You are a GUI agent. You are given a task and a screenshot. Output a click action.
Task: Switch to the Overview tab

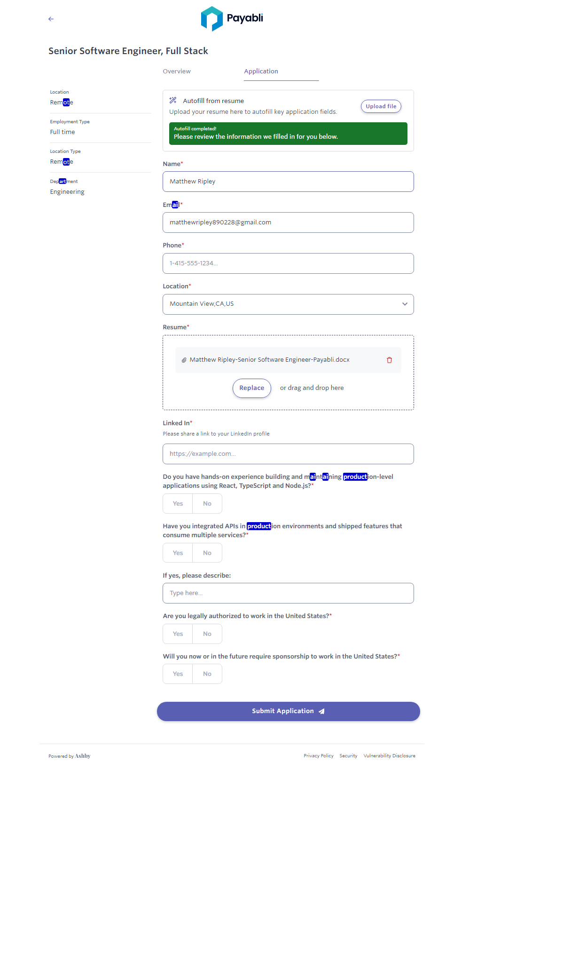(x=177, y=71)
